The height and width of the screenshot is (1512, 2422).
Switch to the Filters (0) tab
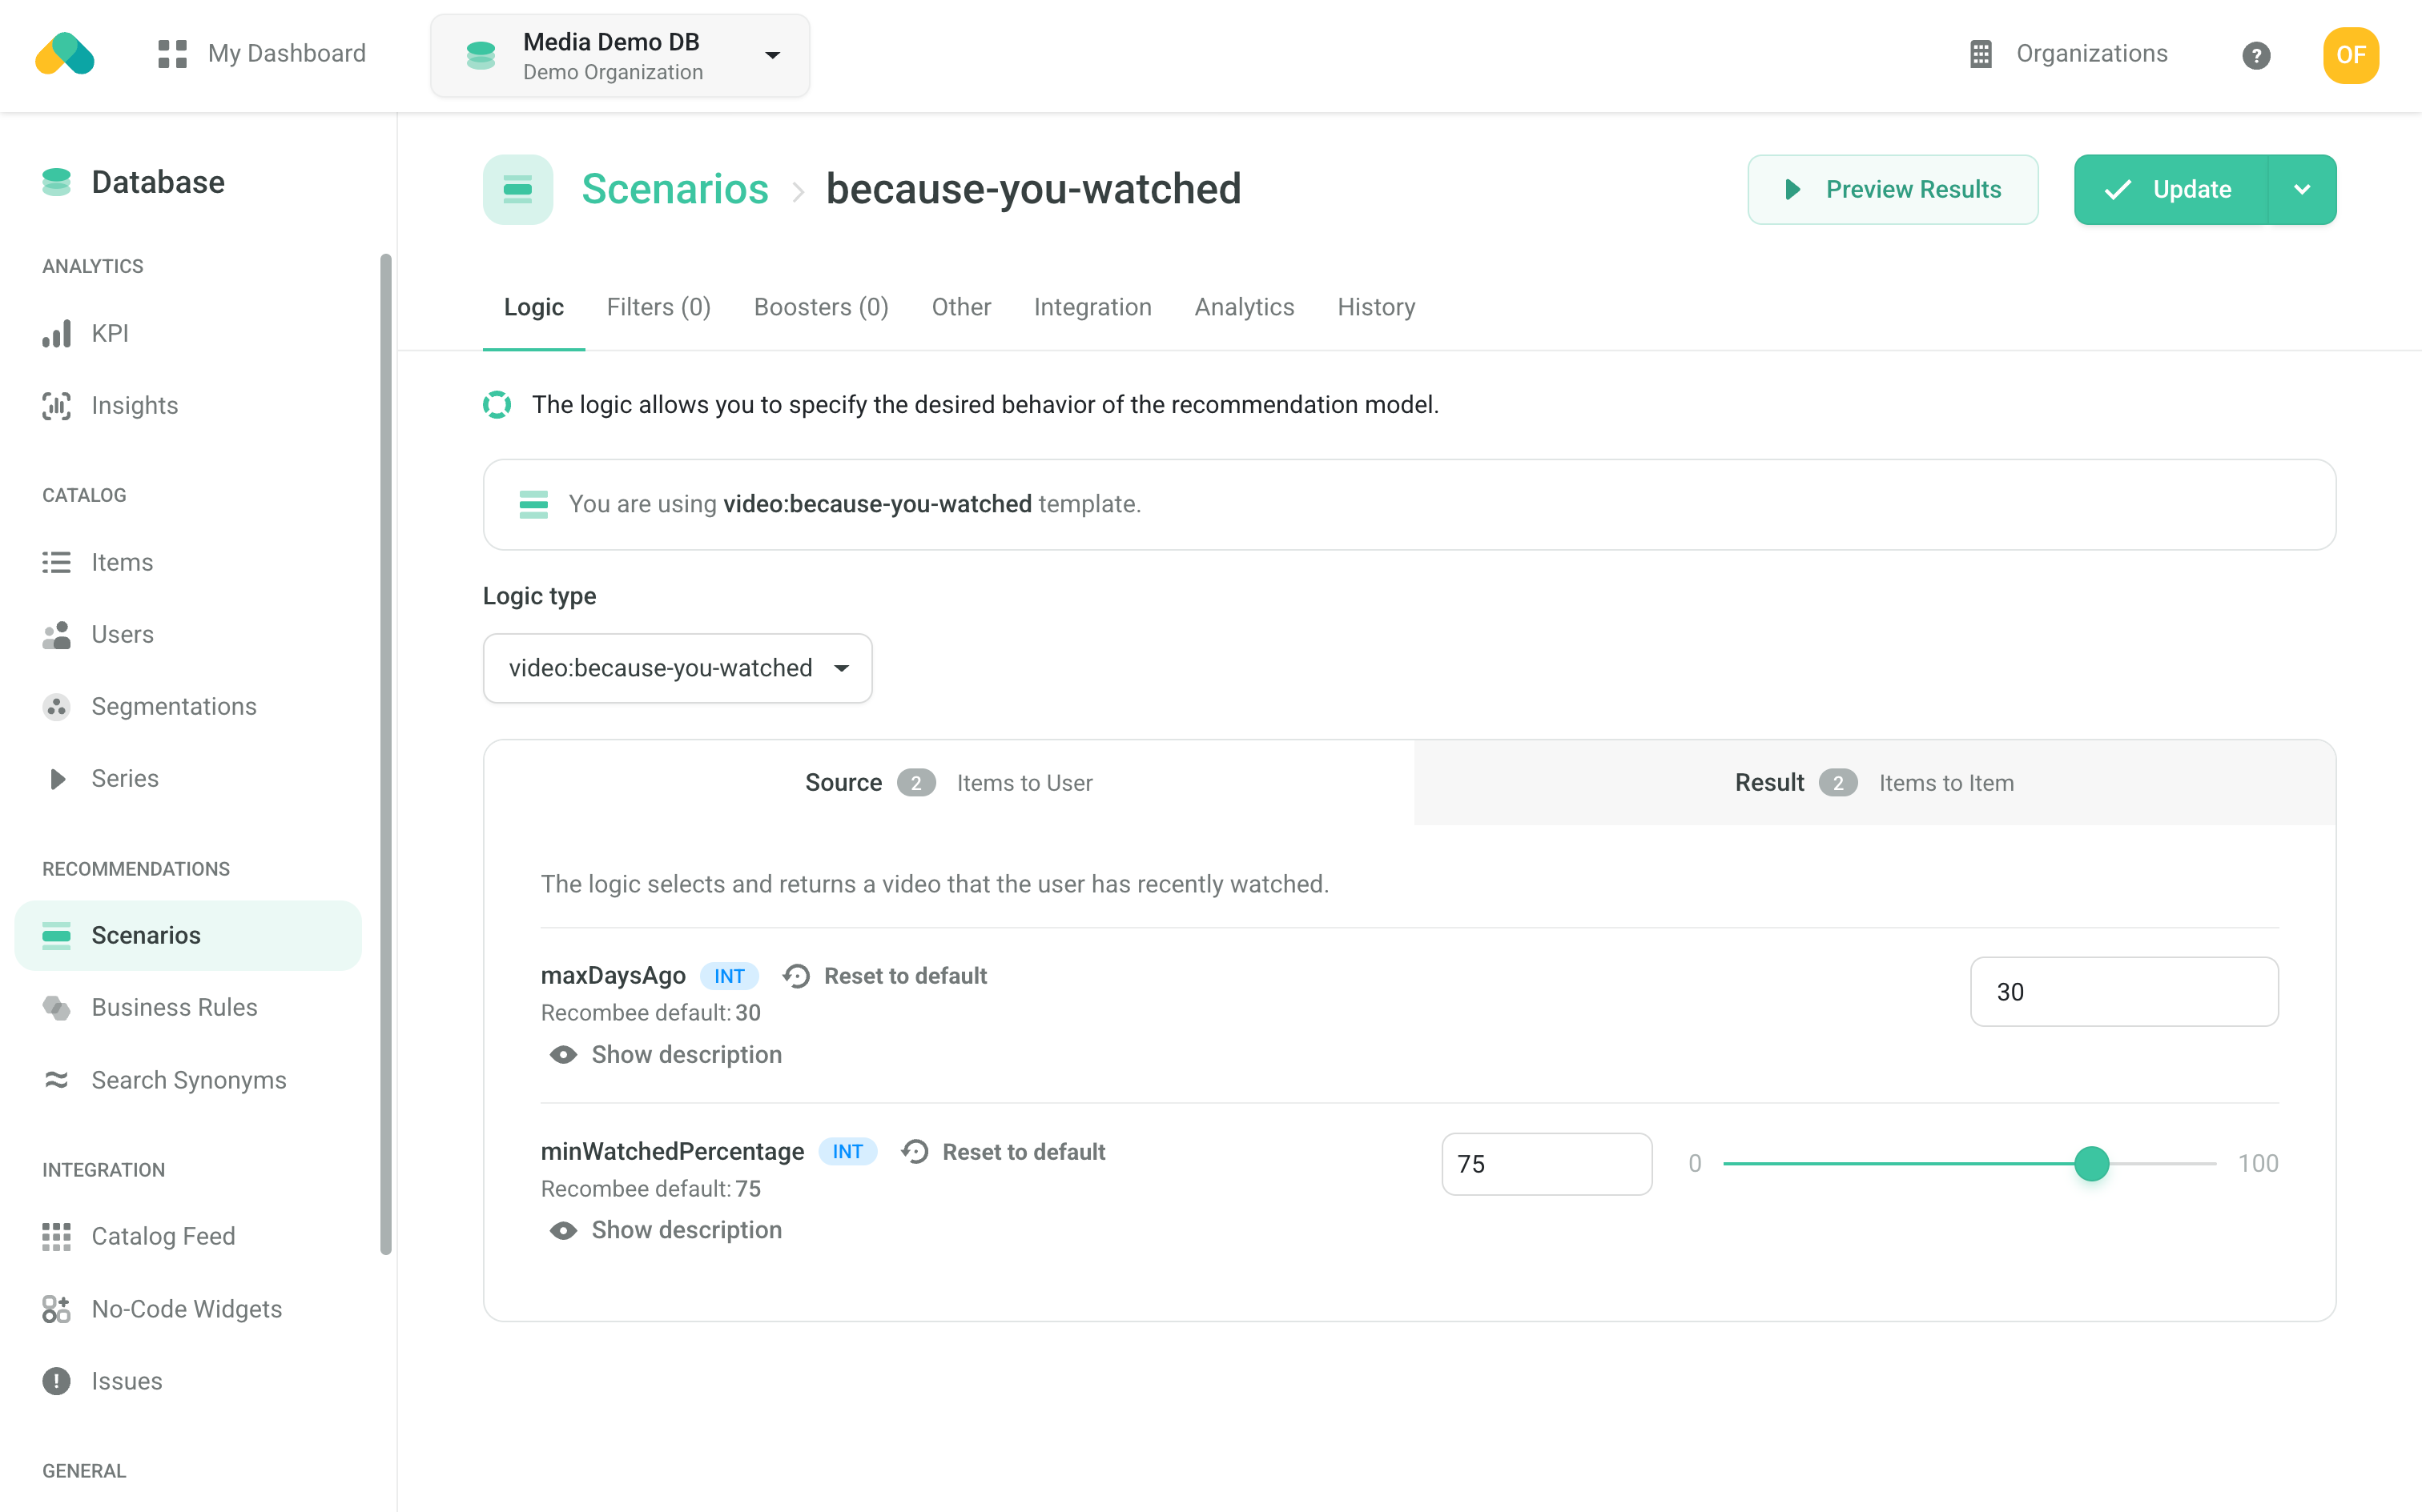coord(658,307)
